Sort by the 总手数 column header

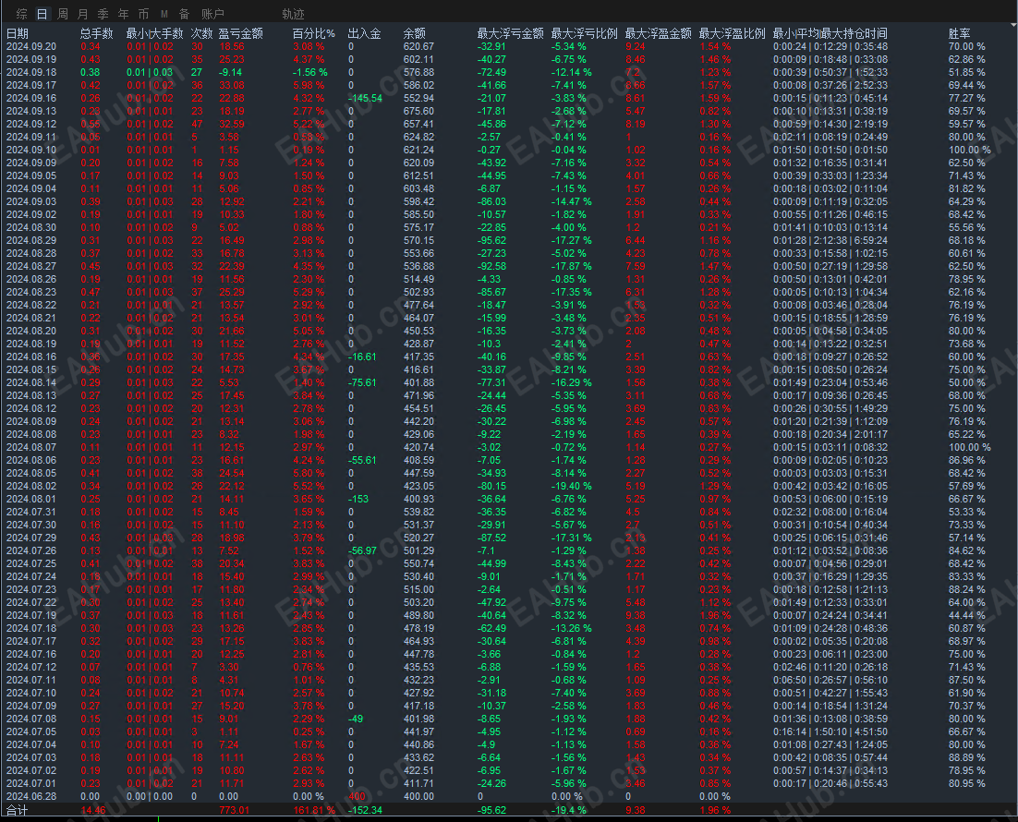pos(97,33)
